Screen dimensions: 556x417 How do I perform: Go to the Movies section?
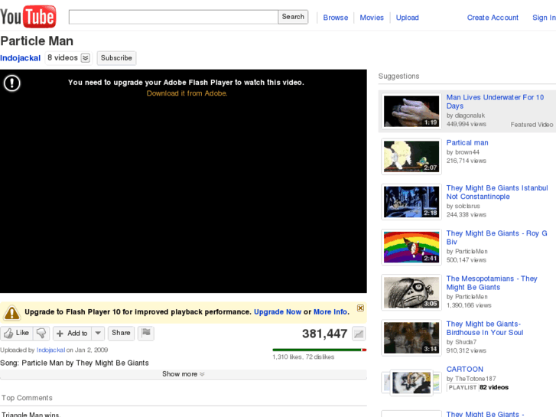pos(372,18)
